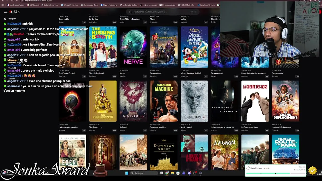The width and height of the screenshot is (322, 181).
Task: Click the Histoire genre under The Apprentice
Action: 92,130
